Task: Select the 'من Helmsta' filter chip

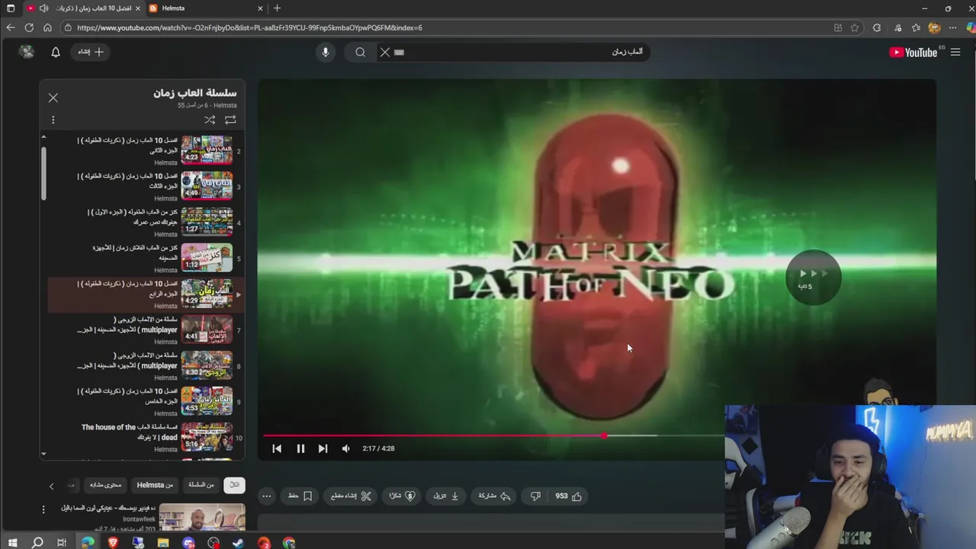Action: click(x=155, y=485)
